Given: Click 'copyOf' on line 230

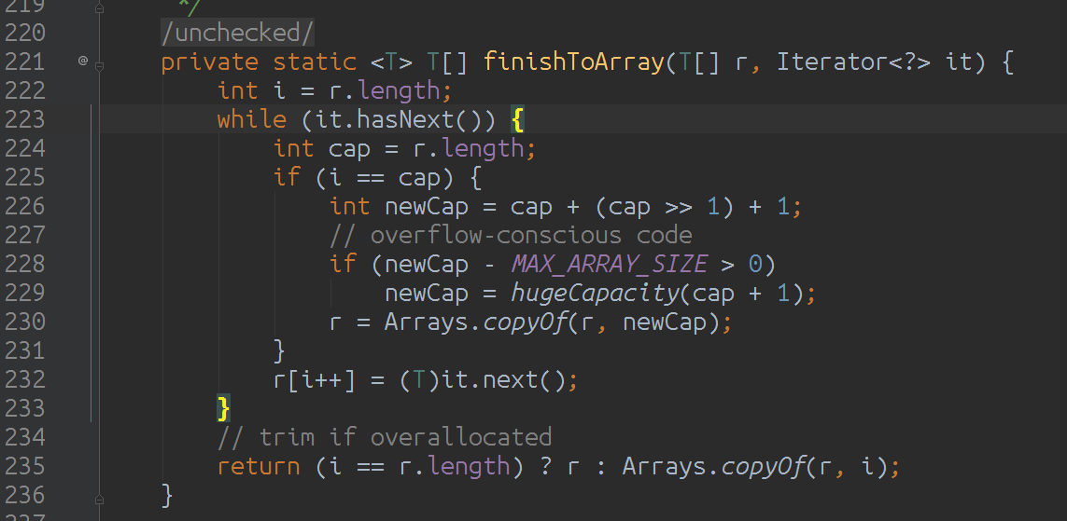Looking at the screenshot, I should pos(526,322).
